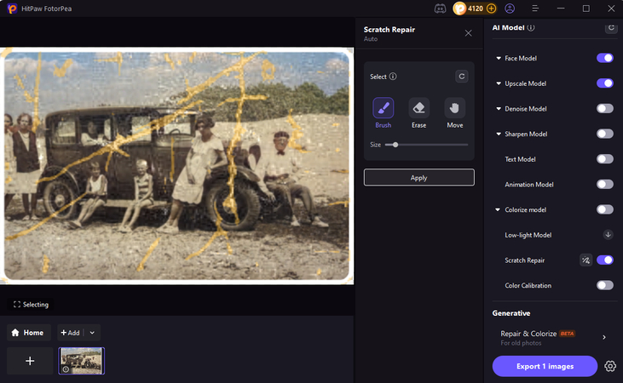623x383 pixels.
Task: Open the user account icon
Action: [x=510, y=9]
